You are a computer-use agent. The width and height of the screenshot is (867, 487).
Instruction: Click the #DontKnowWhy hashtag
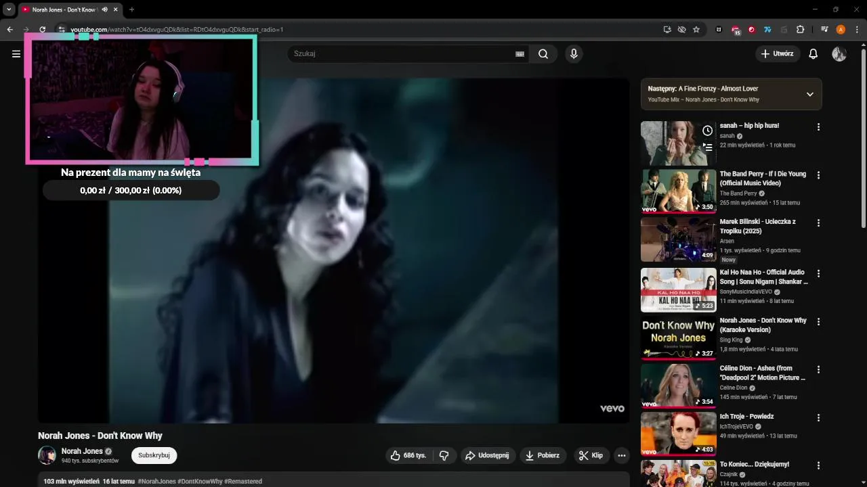(x=200, y=482)
